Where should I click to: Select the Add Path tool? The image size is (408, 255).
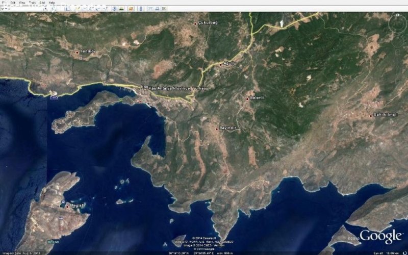(x=92, y=9)
